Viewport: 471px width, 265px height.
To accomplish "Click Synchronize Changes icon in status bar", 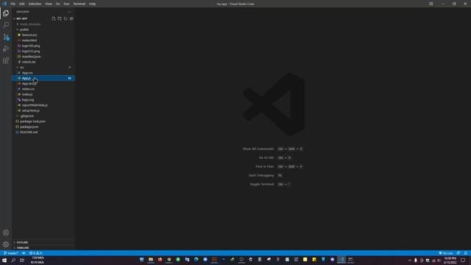I will click(24, 253).
